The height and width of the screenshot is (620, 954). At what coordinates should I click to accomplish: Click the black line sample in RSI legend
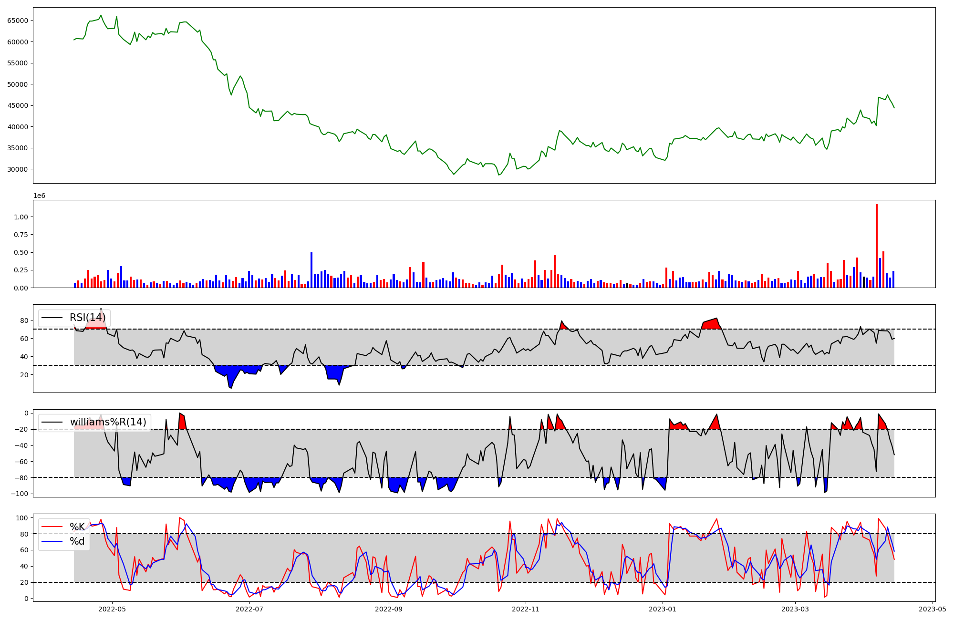[52, 318]
